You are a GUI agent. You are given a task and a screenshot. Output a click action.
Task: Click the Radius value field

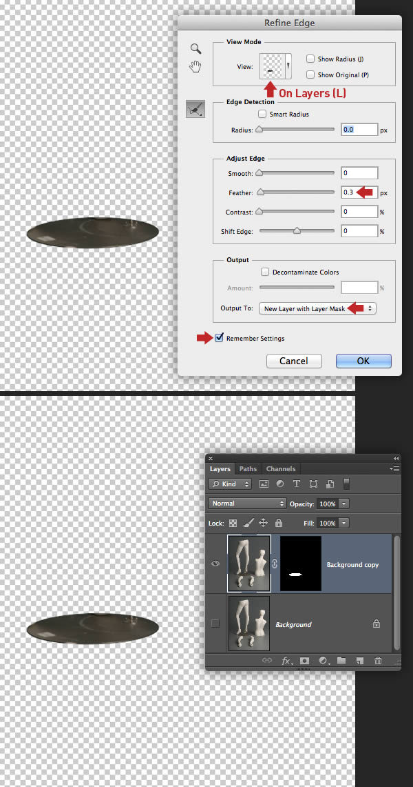[359, 130]
